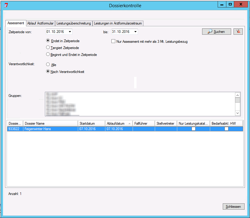Sort by the Ablaufdatum column header
250x218 pixels.
tap(119, 124)
